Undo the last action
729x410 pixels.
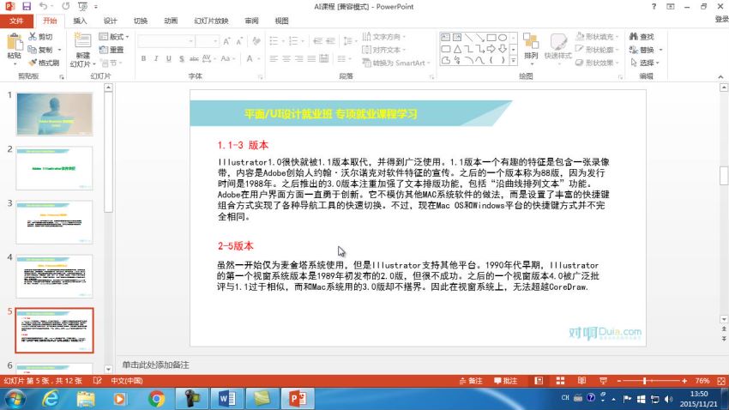43,7
